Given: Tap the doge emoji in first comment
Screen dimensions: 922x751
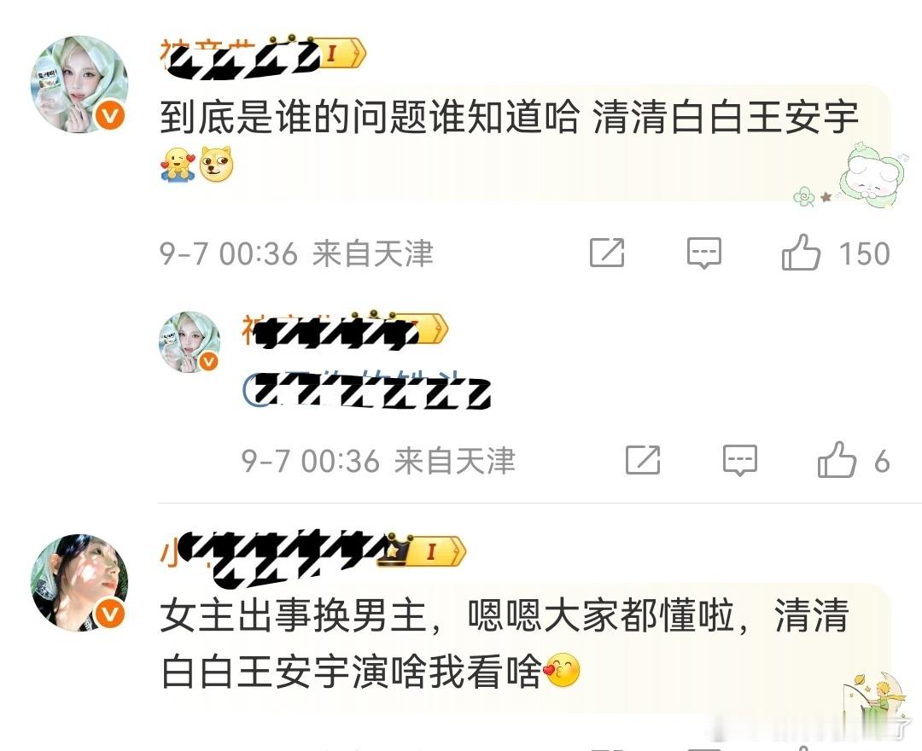Looking at the screenshot, I should point(216,163).
